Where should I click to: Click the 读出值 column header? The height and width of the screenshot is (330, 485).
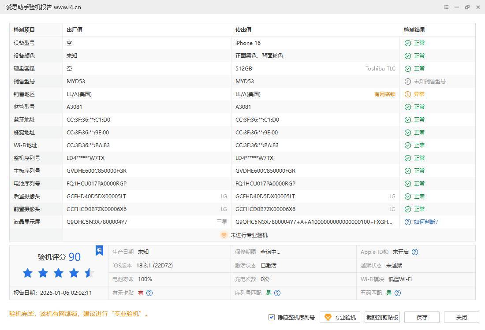(x=243, y=30)
